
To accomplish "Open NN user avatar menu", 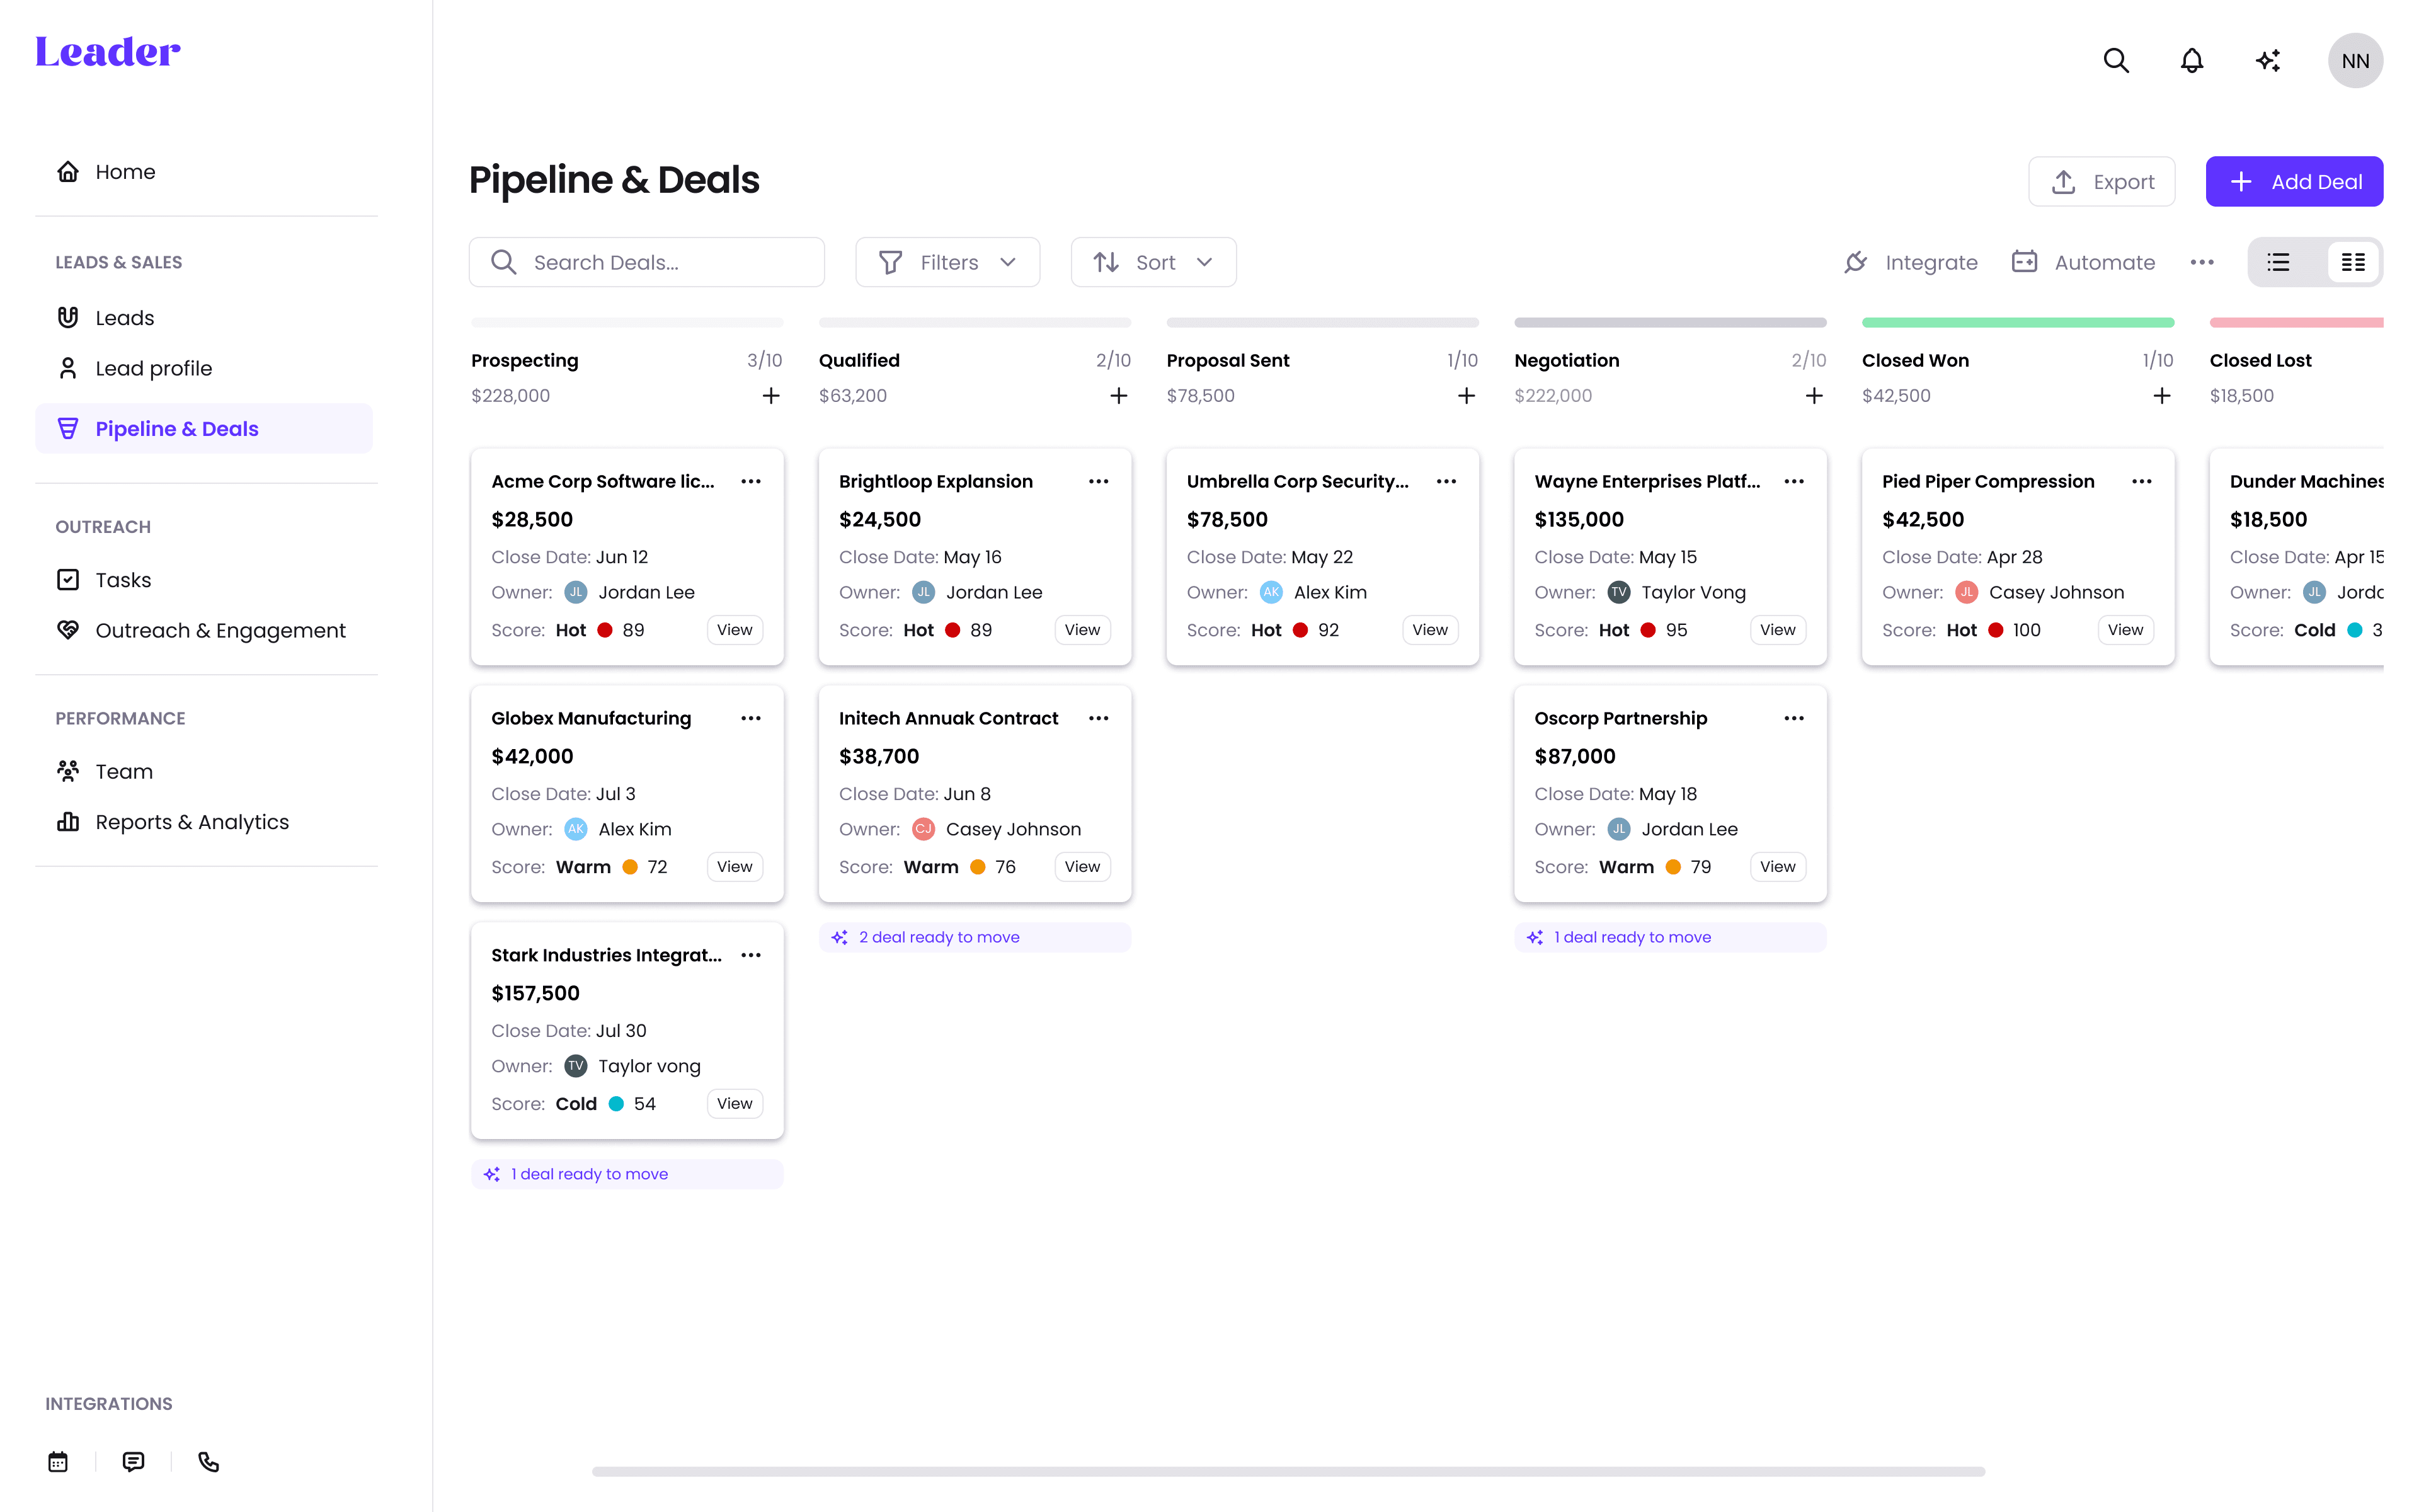I will point(2355,61).
